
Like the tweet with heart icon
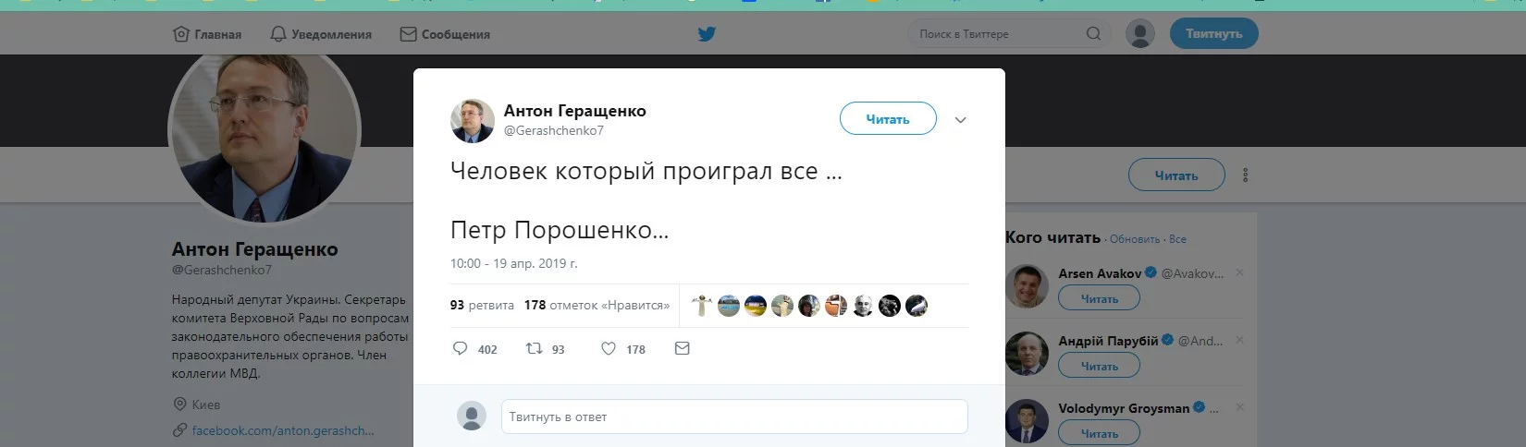click(609, 349)
